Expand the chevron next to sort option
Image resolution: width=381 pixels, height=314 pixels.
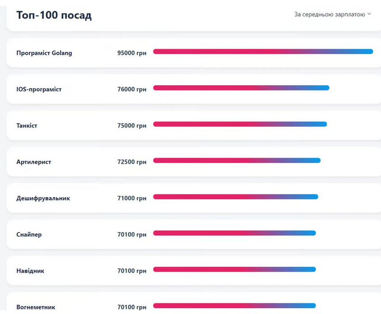369,14
